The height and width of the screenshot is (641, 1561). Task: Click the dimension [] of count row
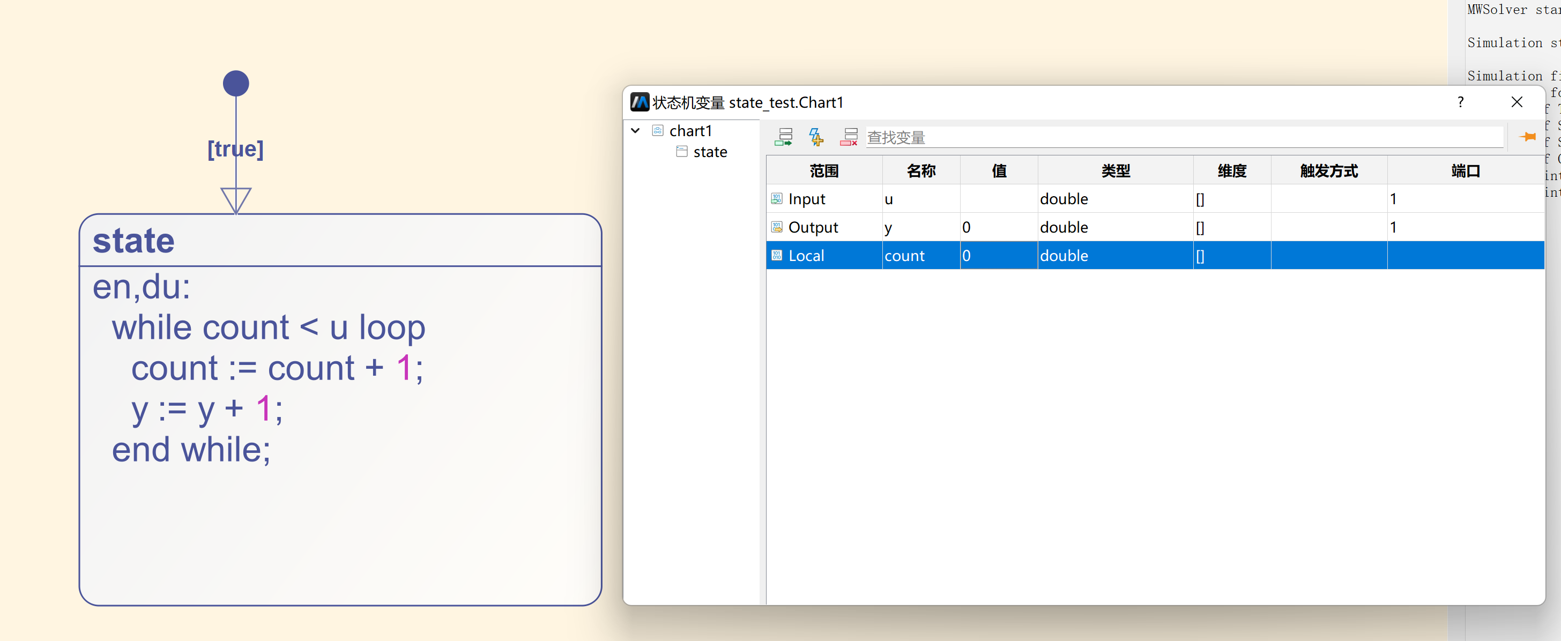click(x=1232, y=256)
